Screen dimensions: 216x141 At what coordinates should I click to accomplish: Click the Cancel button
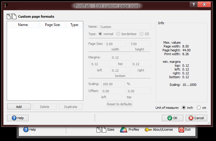[196, 118]
